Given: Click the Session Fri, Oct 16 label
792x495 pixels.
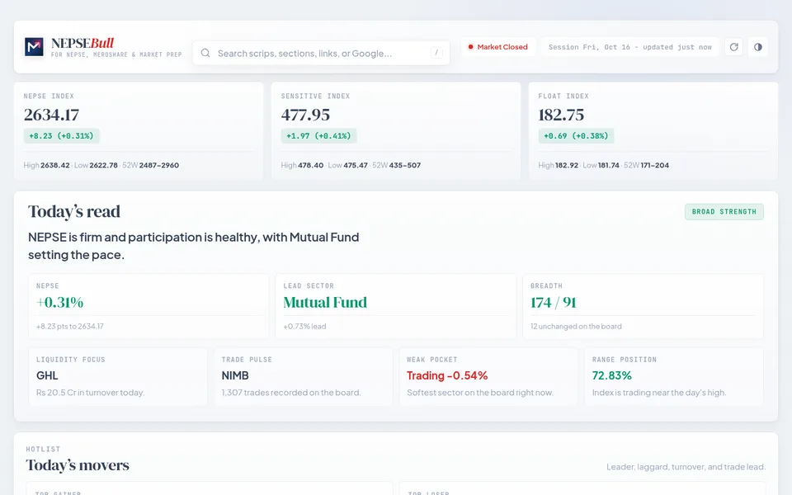Looking at the screenshot, I should pos(629,47).
